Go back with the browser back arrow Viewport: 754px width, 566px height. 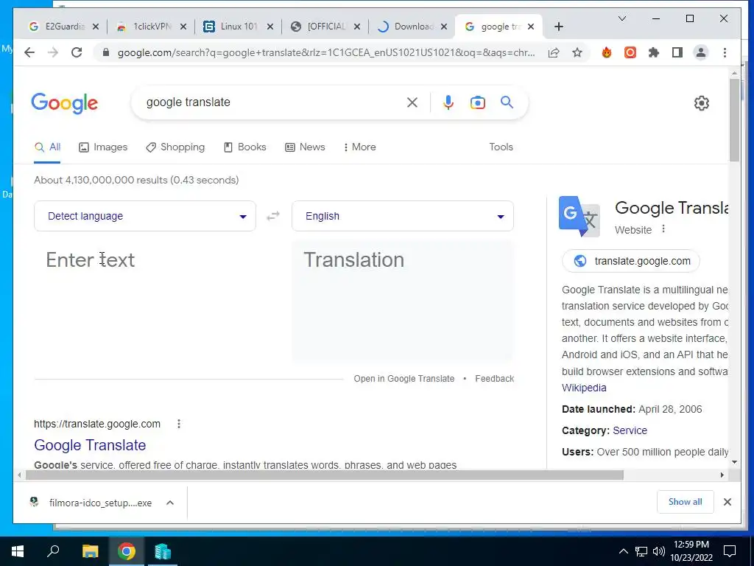pos(29,52)
